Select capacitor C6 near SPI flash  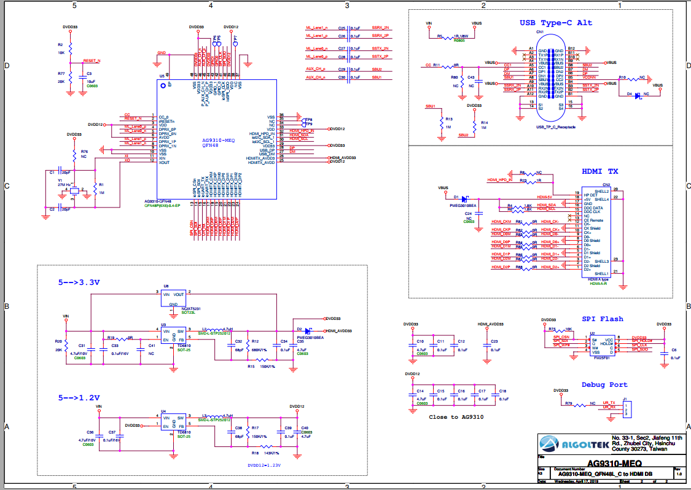coord(665,354)
